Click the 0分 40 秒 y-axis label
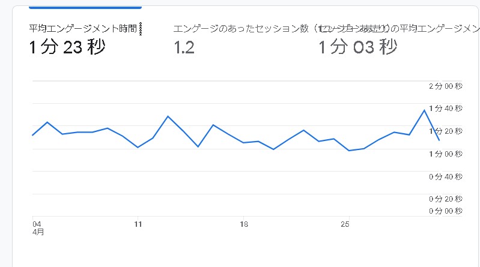The image size is (480, 267). tap(445, 176)
